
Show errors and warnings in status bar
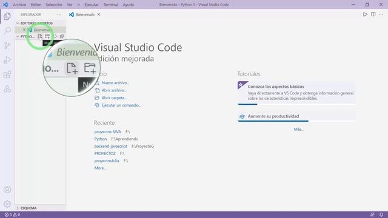click(x=12, y=215)
